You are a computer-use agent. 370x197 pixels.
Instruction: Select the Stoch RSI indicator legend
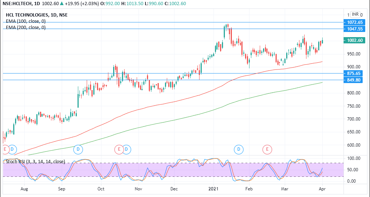34,161
